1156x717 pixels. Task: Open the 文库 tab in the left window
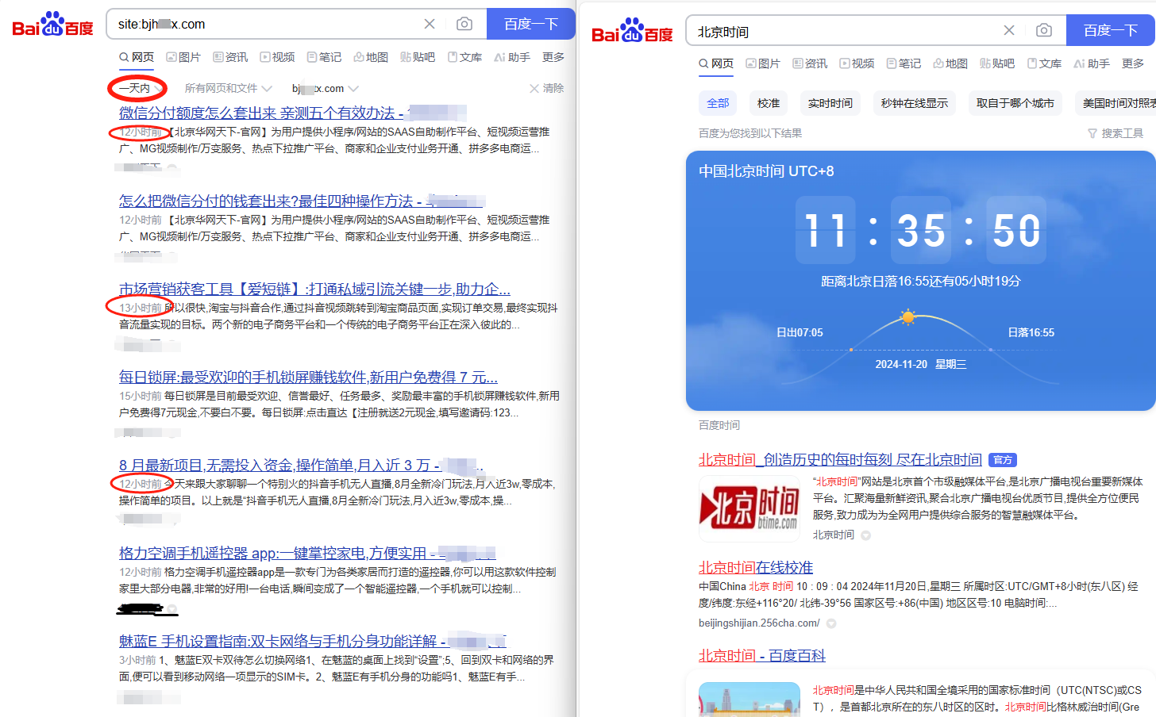point(464,57)
